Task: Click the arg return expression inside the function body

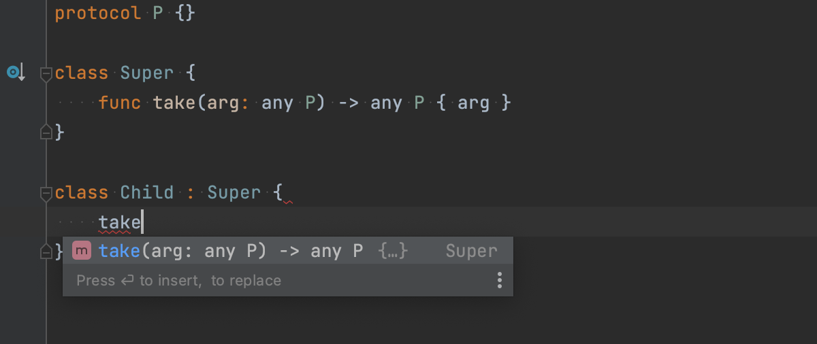Action: click(x=473, y=103)
